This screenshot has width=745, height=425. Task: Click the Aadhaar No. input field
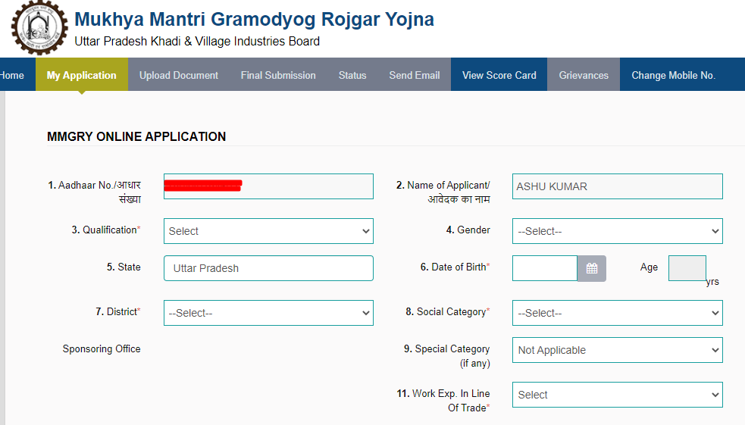268,186
